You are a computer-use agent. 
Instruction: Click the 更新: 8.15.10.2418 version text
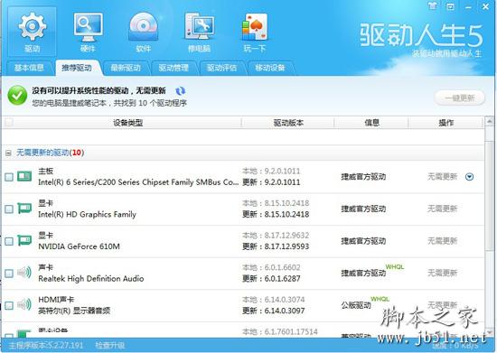[x=276, y=214]
